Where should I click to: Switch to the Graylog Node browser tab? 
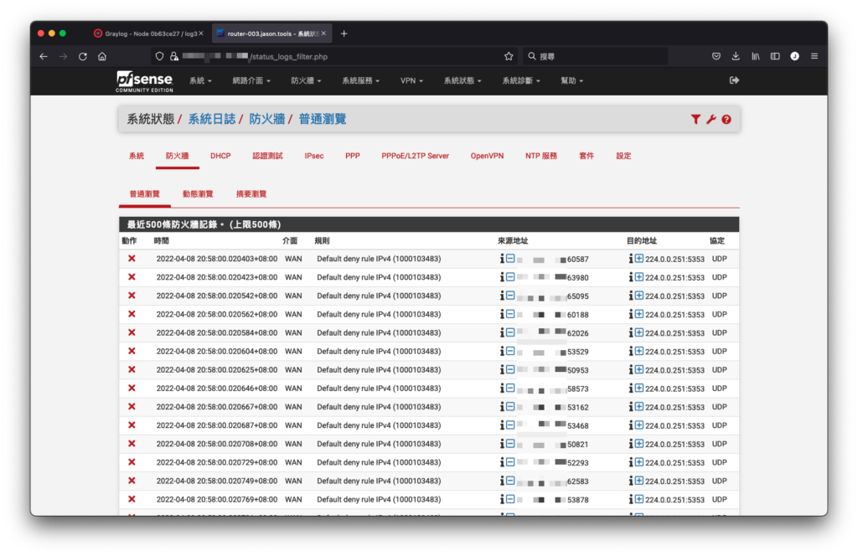click(148, 33)
